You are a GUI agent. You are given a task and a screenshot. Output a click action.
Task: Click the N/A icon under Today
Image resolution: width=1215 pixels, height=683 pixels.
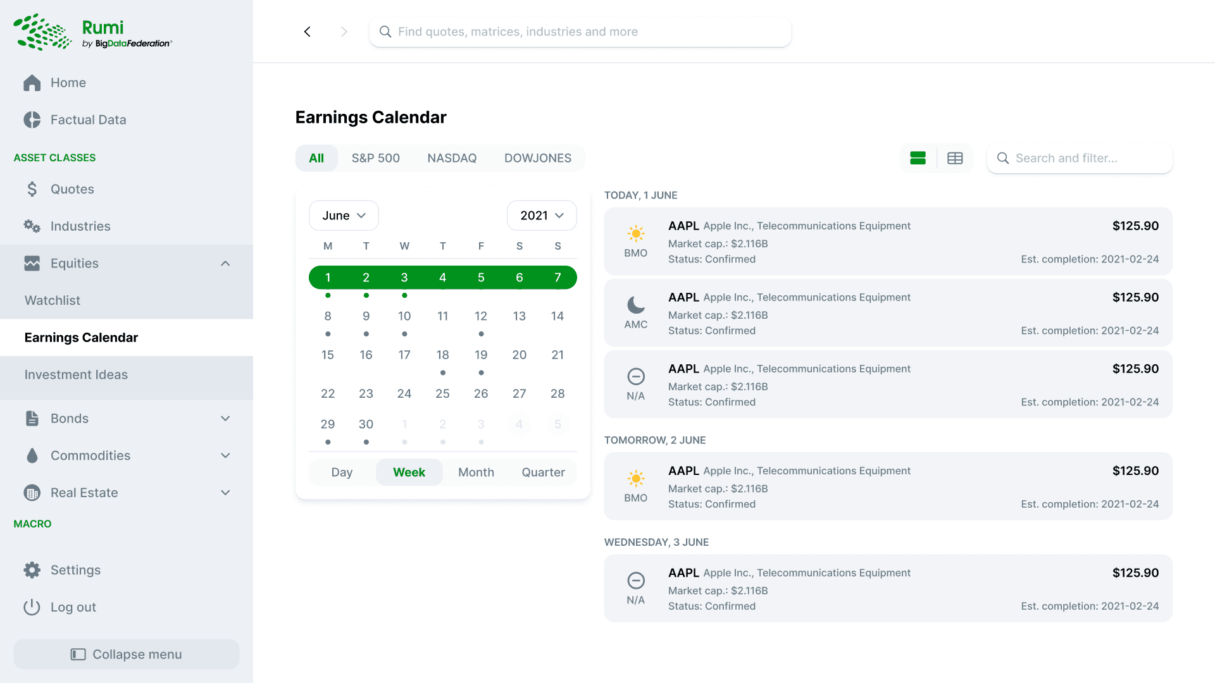click(x=636, y=376)
